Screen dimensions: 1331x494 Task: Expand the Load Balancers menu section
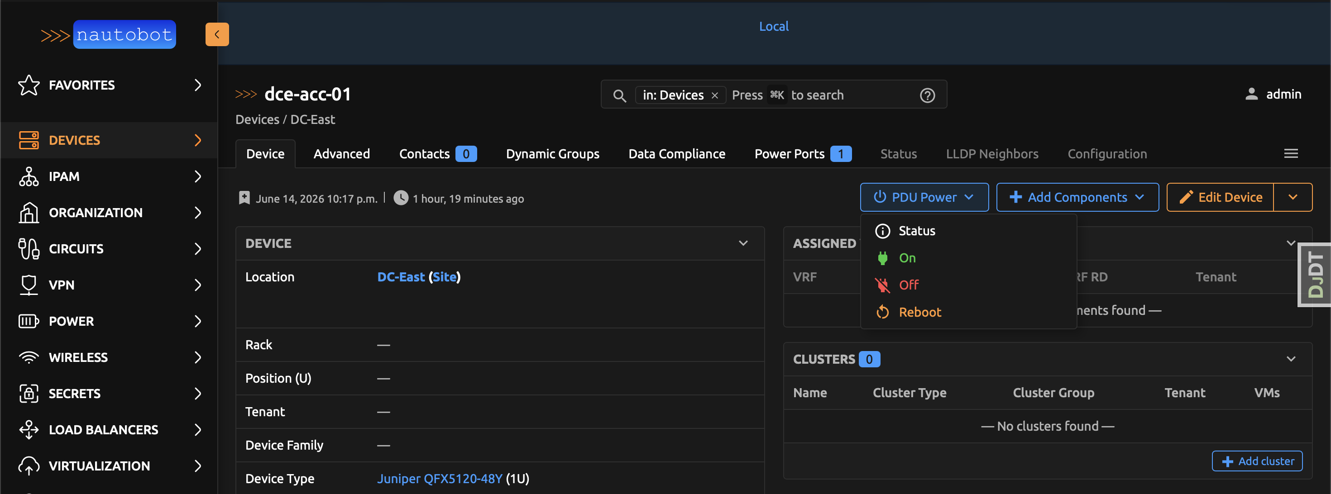[x=198, y=429]
